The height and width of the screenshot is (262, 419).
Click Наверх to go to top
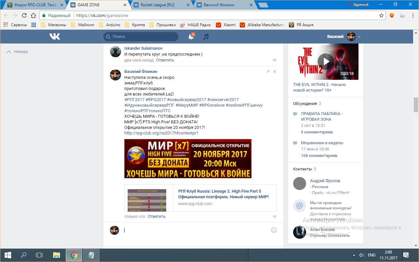click(x=17, y=52)
